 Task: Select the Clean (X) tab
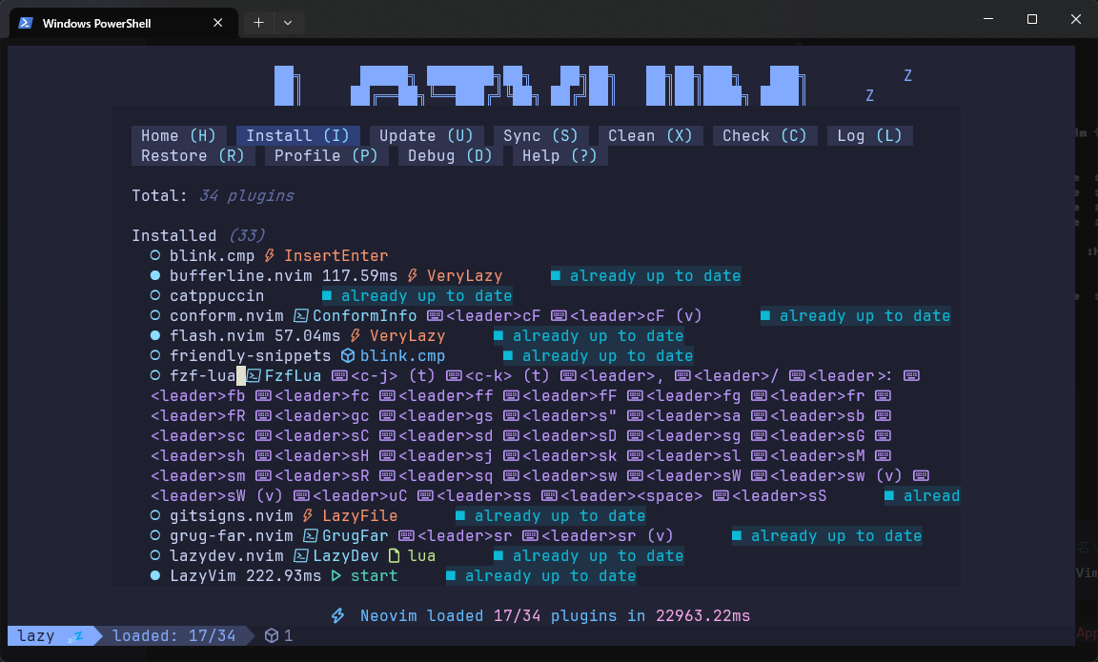click(651, 136)
